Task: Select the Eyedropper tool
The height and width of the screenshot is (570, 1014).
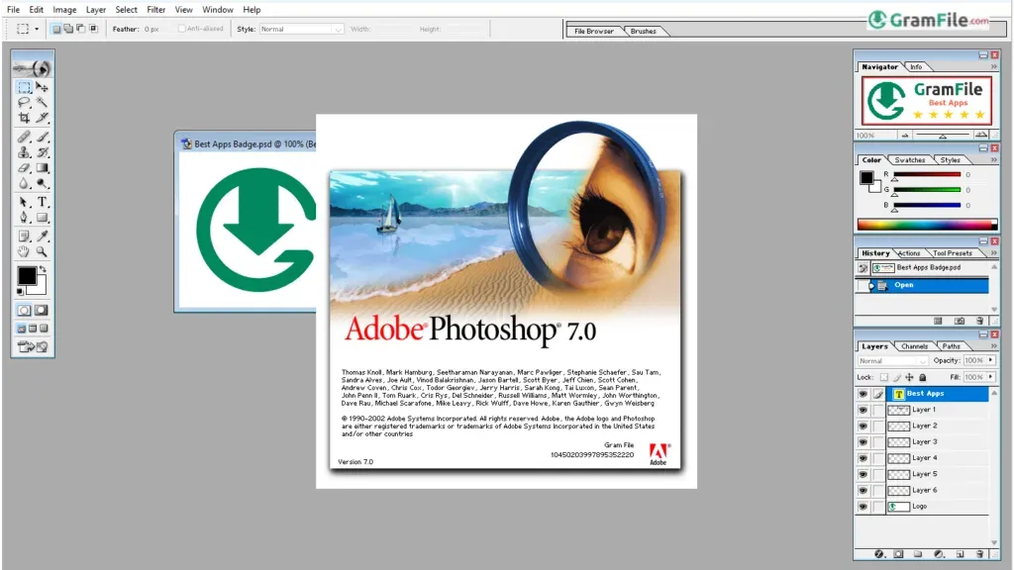Action: pos(42,236)
